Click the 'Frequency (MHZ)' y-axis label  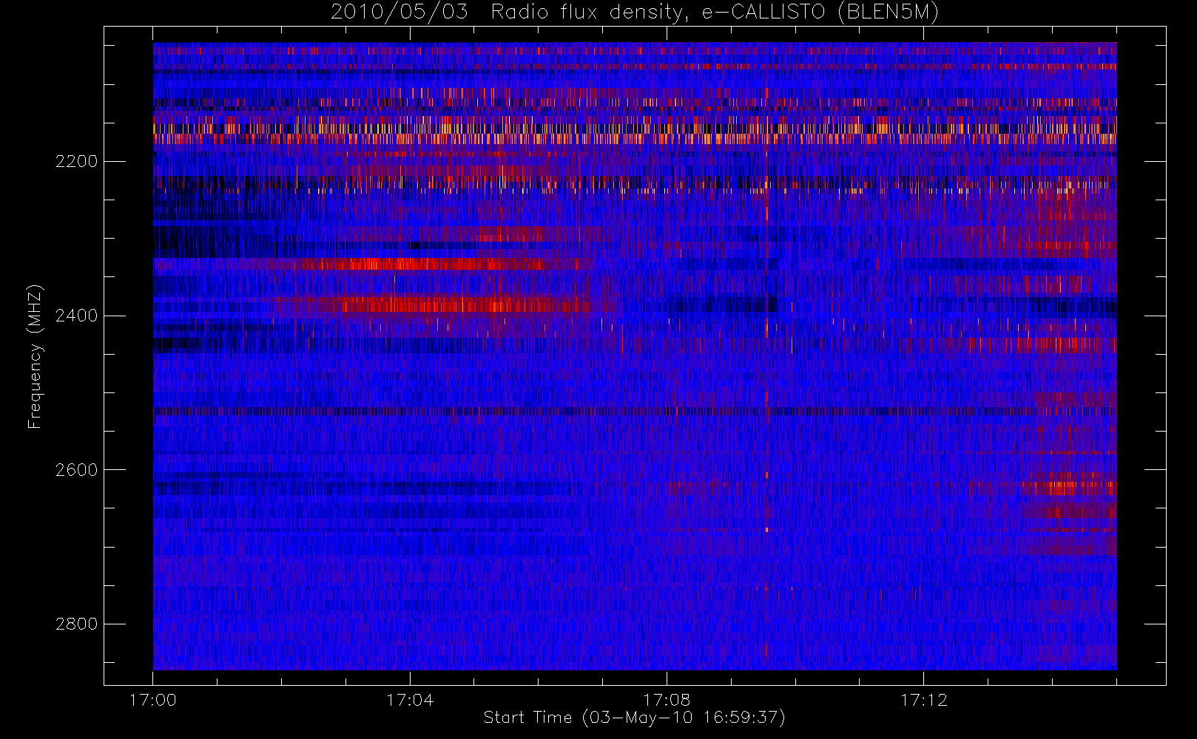34,357
